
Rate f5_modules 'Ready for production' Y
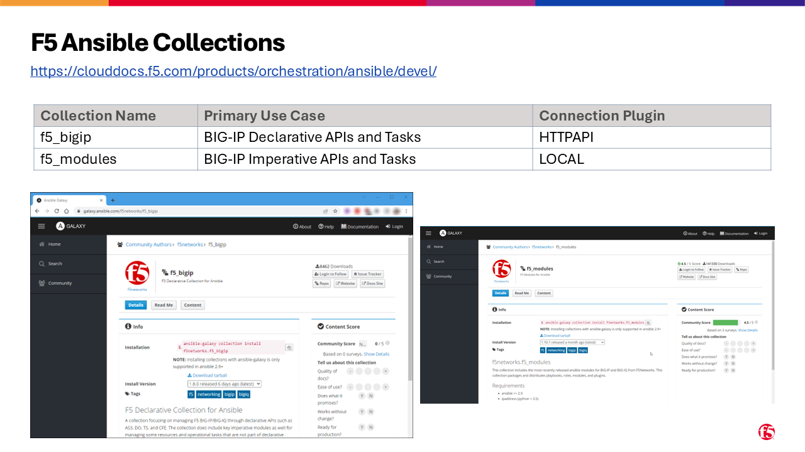tap(726, 370)
